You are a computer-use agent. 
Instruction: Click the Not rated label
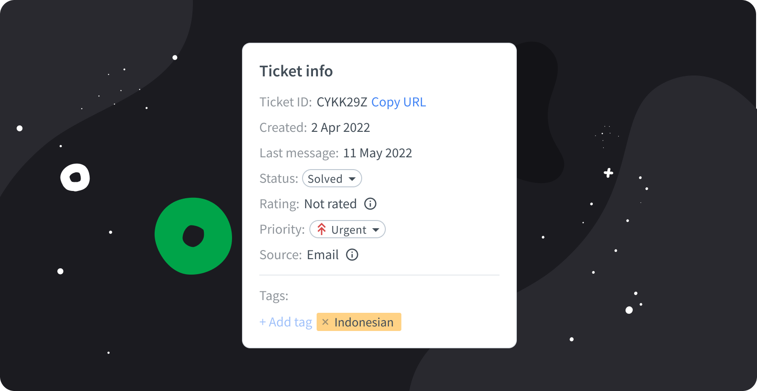tap(330, 204)
